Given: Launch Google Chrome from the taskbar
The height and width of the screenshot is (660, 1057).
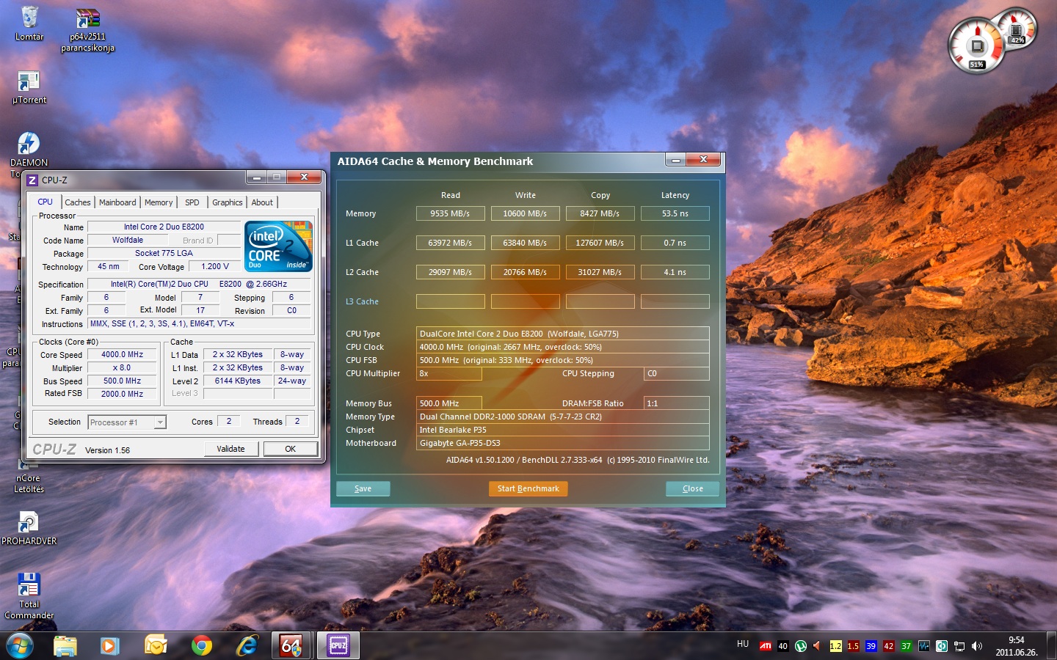Looking at the screenshot, I should coord(201,645).
